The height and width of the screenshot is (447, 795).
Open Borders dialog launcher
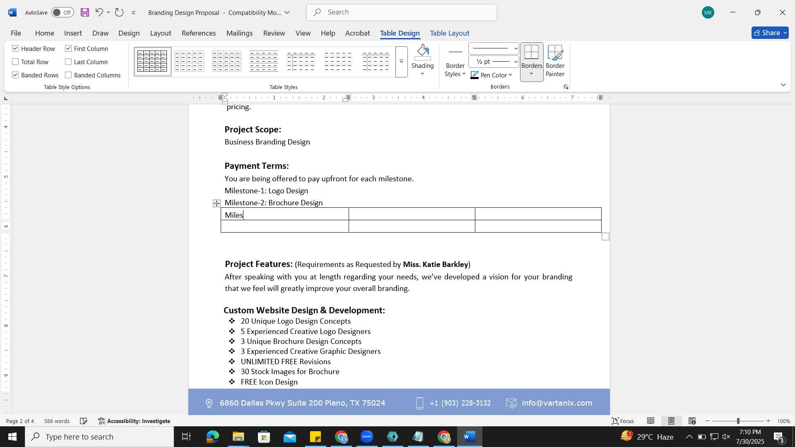coord(566,87)
